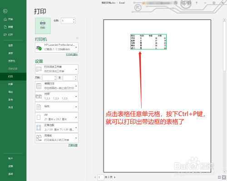Image resolution: width=227 pixels, height=181 pixels.
Task: Open the HP LaserJet printer dropdown
Action: point(57,47)
